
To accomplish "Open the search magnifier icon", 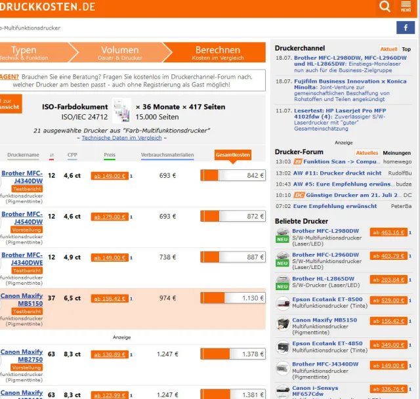I will pos(385,7).
